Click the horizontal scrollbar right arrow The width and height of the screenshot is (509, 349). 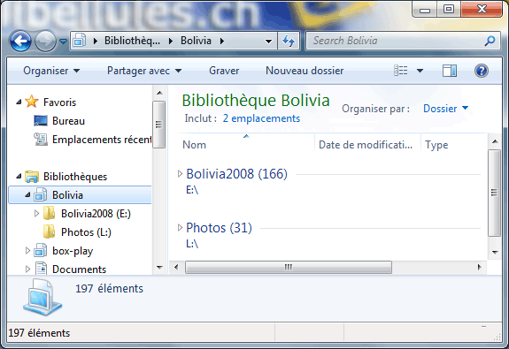click(480, 268)
